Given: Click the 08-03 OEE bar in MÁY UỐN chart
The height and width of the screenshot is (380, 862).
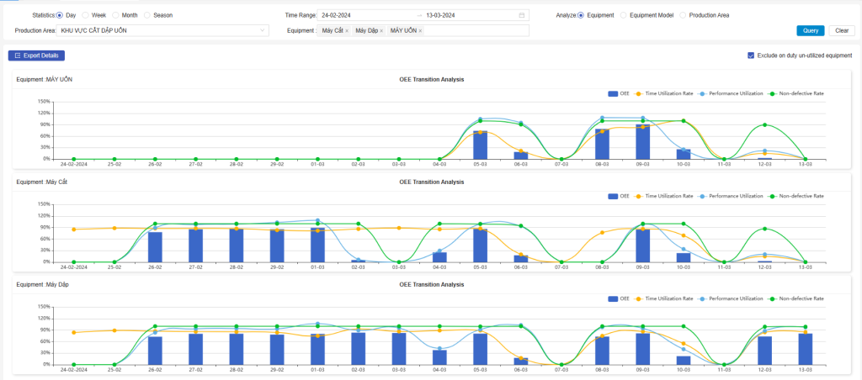Looking at the screenshot, I should 602,144.
